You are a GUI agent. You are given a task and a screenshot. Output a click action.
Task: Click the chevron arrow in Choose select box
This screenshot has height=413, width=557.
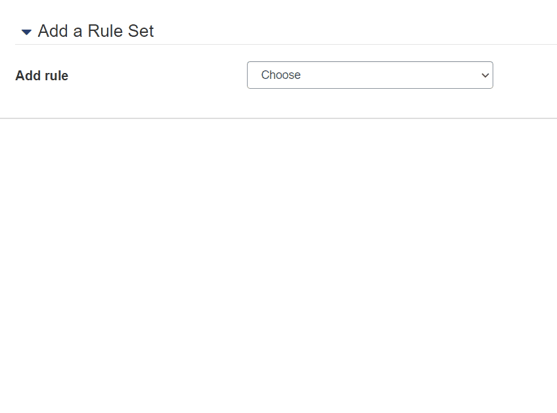coord(485,76)
